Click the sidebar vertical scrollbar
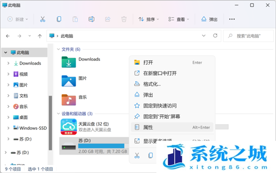Viewport: 276px width, 173px height. [50, 123]
